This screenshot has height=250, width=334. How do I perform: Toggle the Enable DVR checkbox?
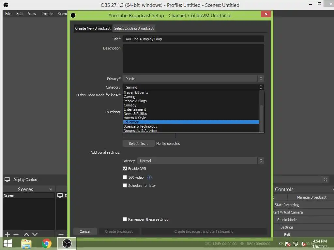(125, 168)
